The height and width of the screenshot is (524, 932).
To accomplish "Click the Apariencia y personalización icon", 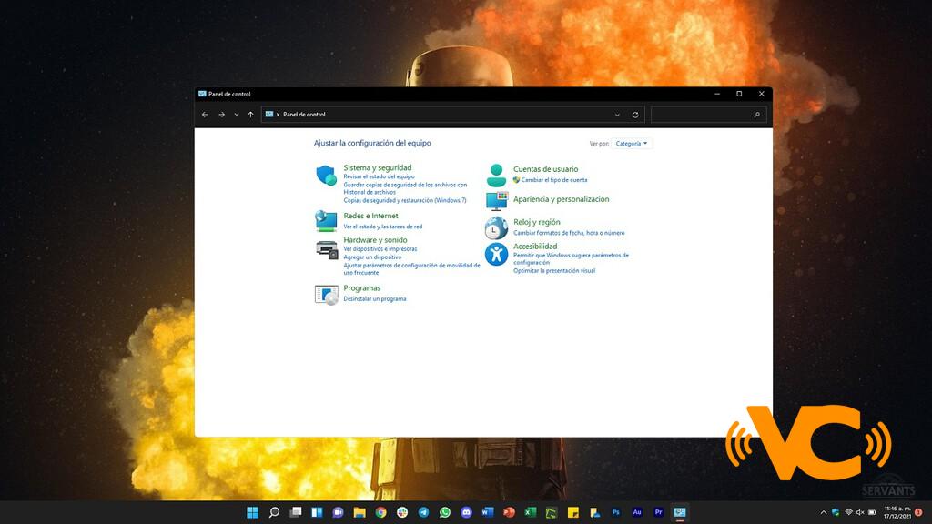I will [496, 200].
